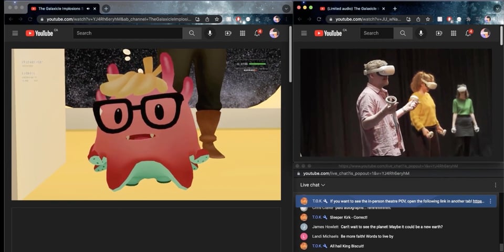Click Landi Michaels' chat avatar
Image resolution: width=504 pixels, height=252 pixels.
(x=304, y=237)
